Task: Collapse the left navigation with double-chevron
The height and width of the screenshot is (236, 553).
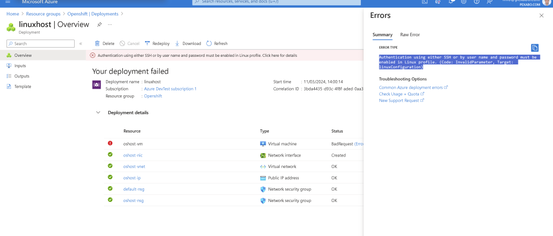Action: click(81, 44)
